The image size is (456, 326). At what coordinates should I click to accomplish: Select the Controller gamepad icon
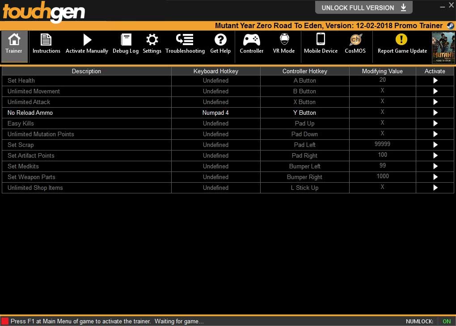coord(252,40)
